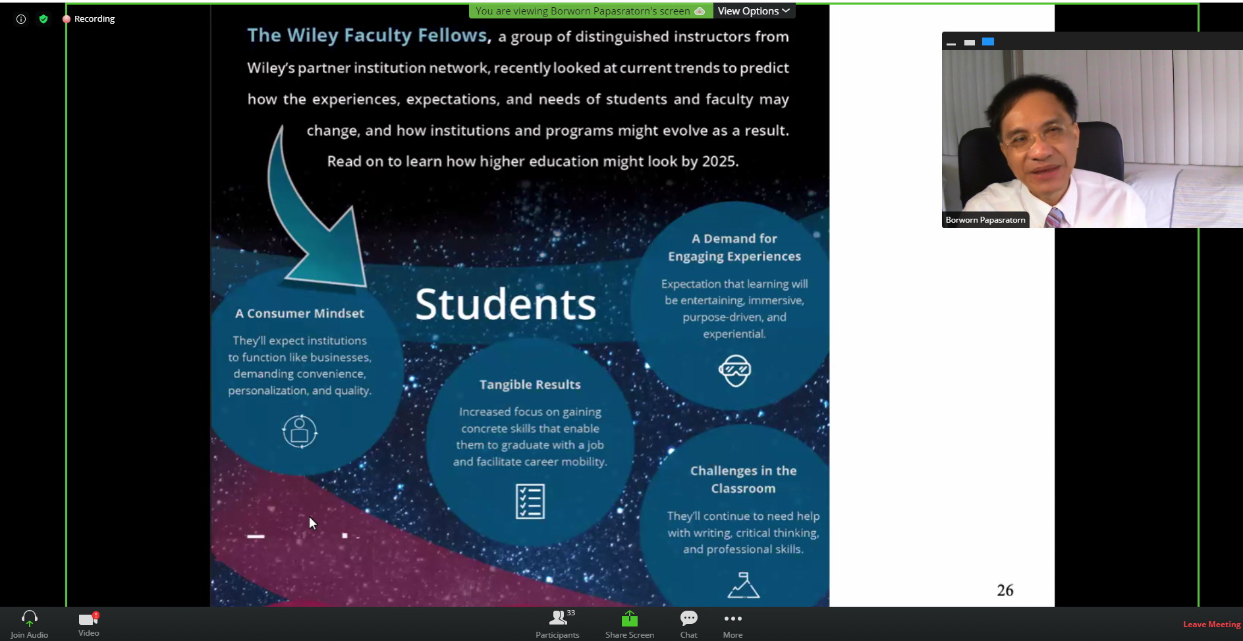Click the 'Students' heading on slide
The height and width of the screenshot is (641, 1243).
506,304
